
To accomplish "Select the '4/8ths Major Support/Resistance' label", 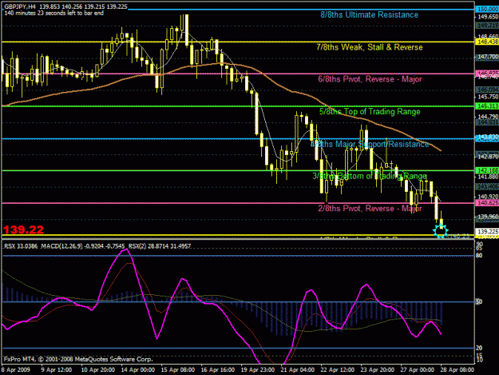I will 370,144.
